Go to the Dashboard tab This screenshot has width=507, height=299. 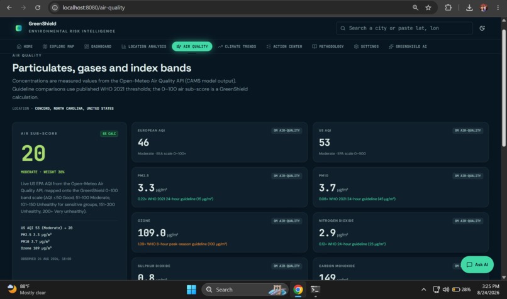coord(98,46)
